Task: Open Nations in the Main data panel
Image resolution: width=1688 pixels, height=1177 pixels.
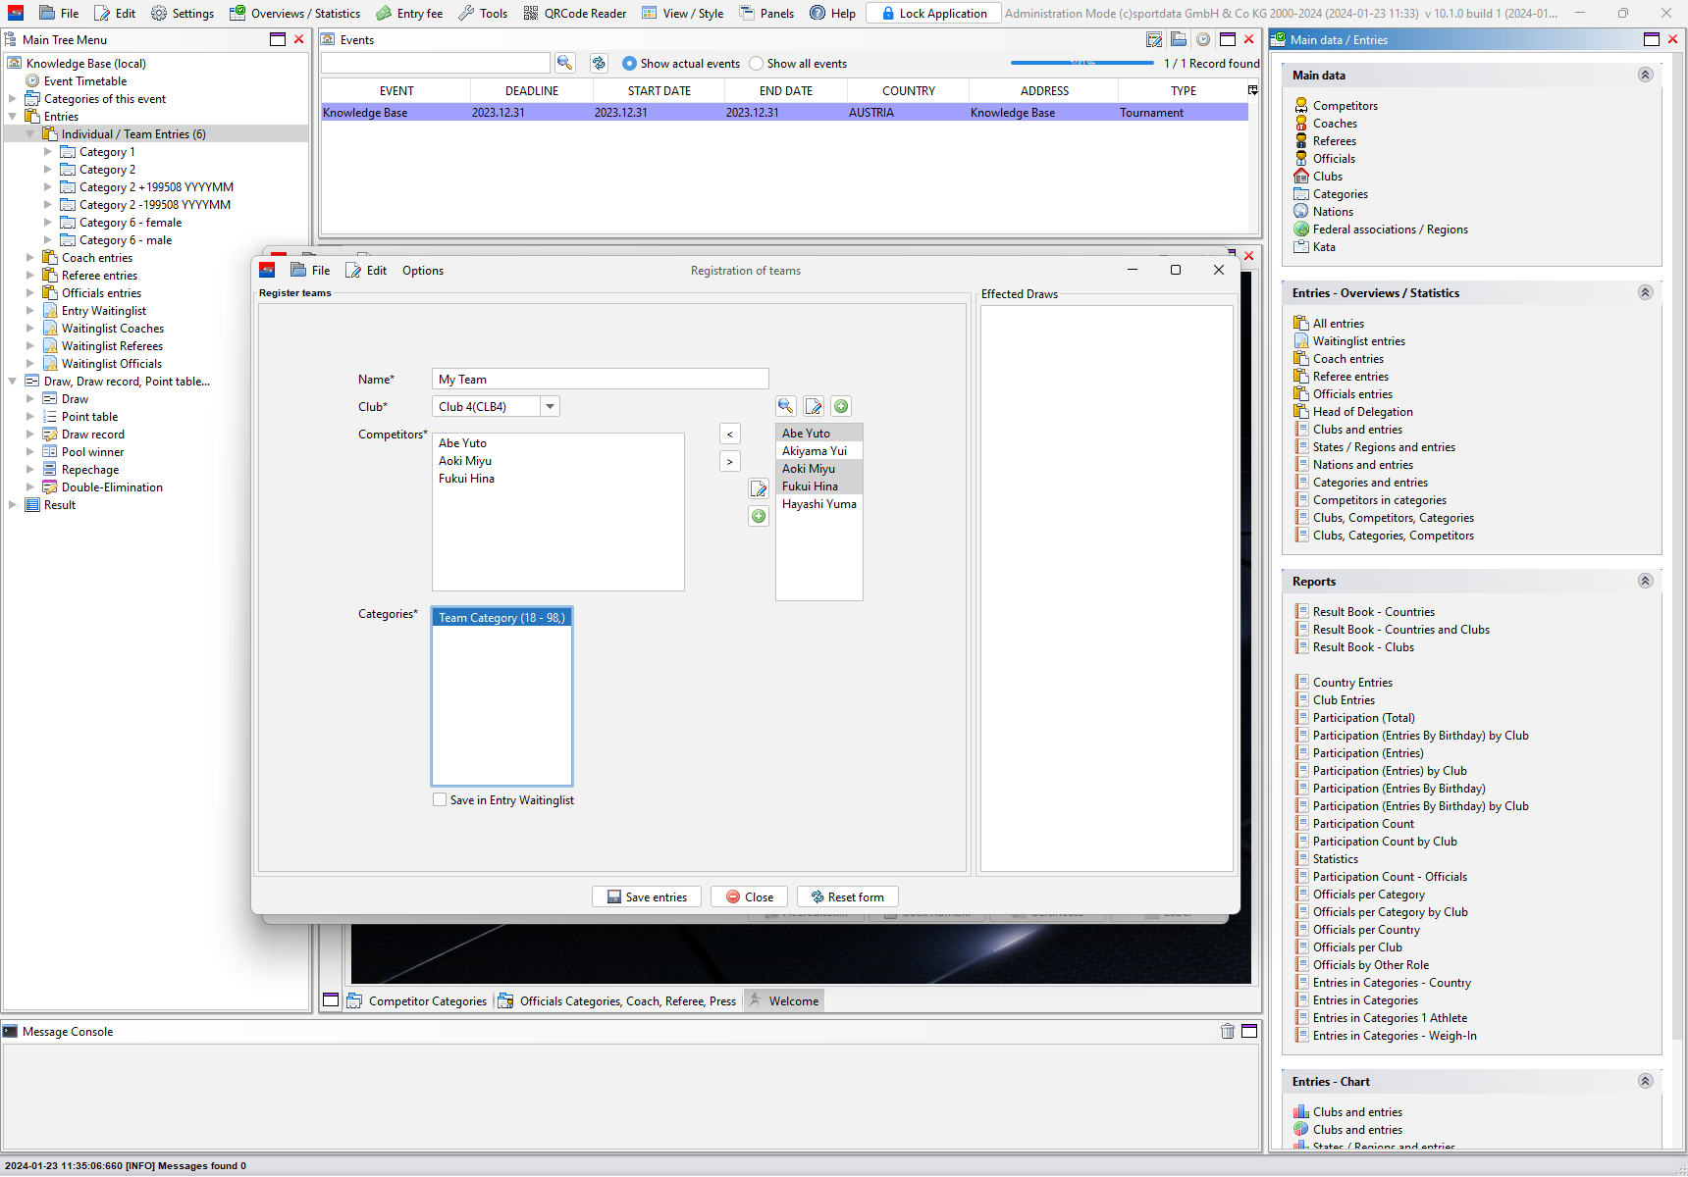Action: click(1333, 212)
